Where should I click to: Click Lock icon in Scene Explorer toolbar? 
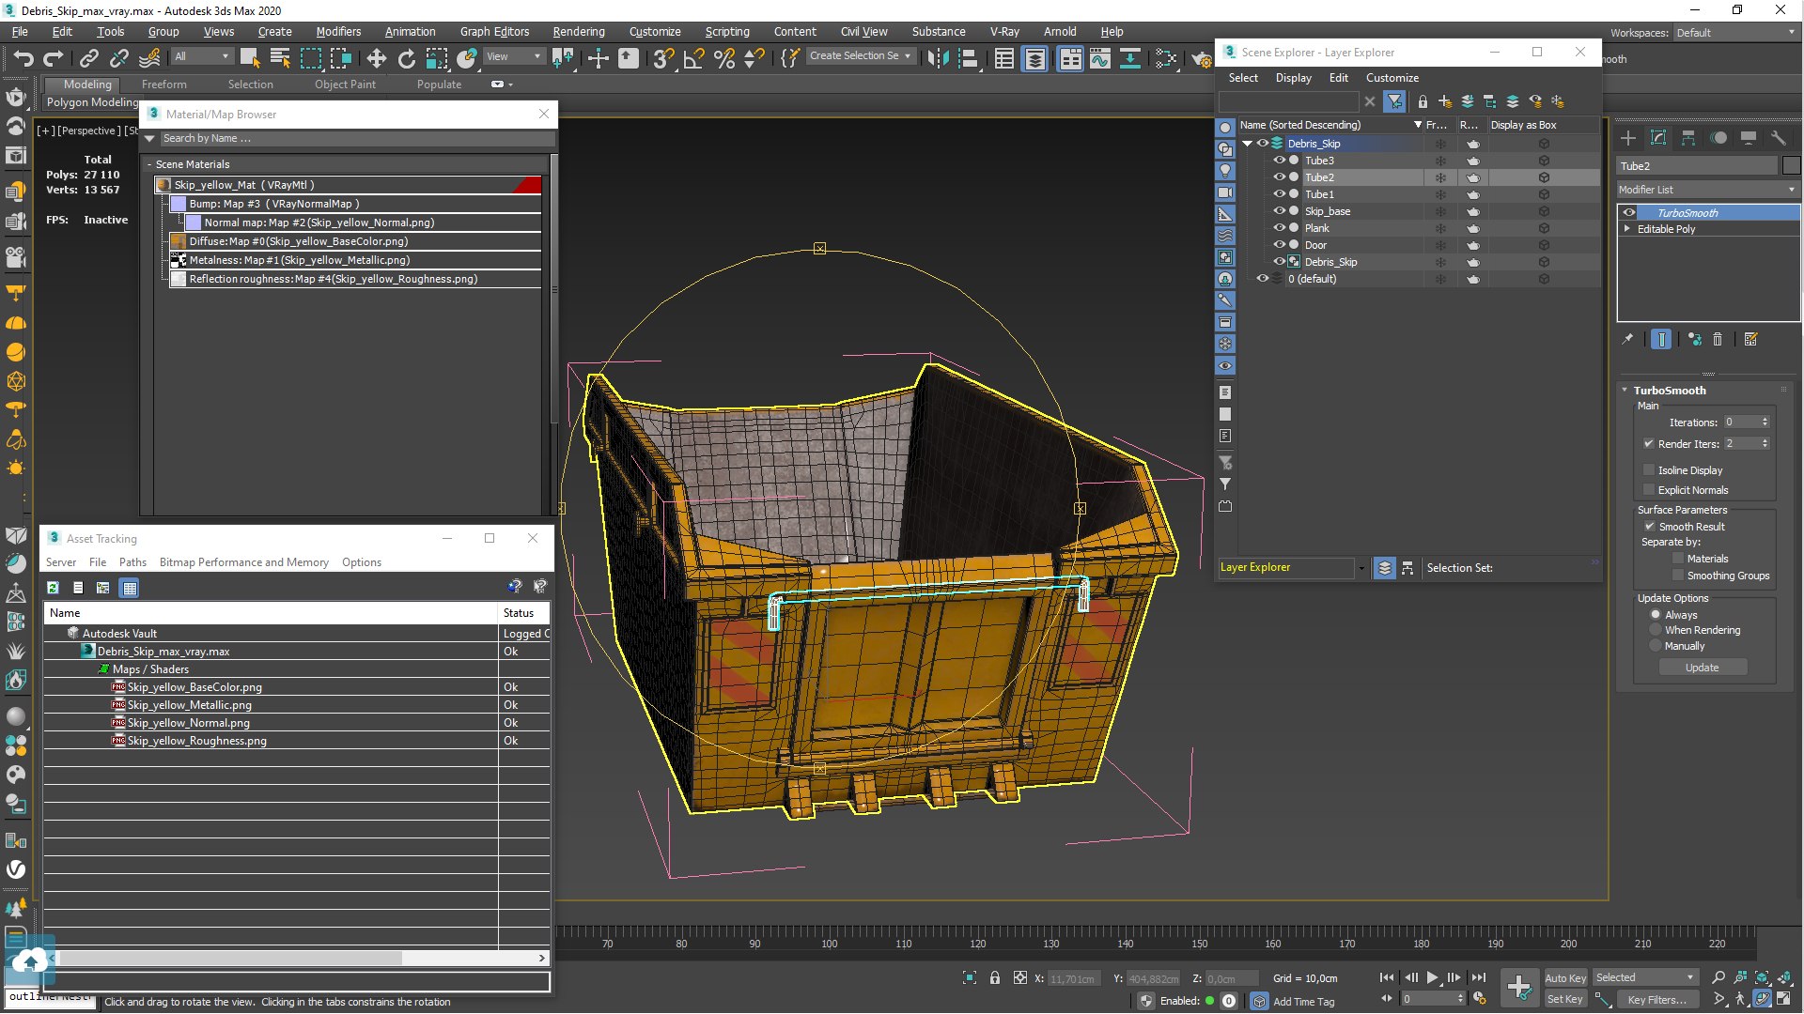coord(1423,101)
